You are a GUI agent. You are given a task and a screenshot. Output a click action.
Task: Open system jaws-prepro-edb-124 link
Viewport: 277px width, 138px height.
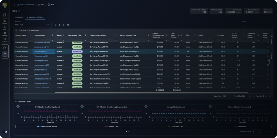point(42,47)
